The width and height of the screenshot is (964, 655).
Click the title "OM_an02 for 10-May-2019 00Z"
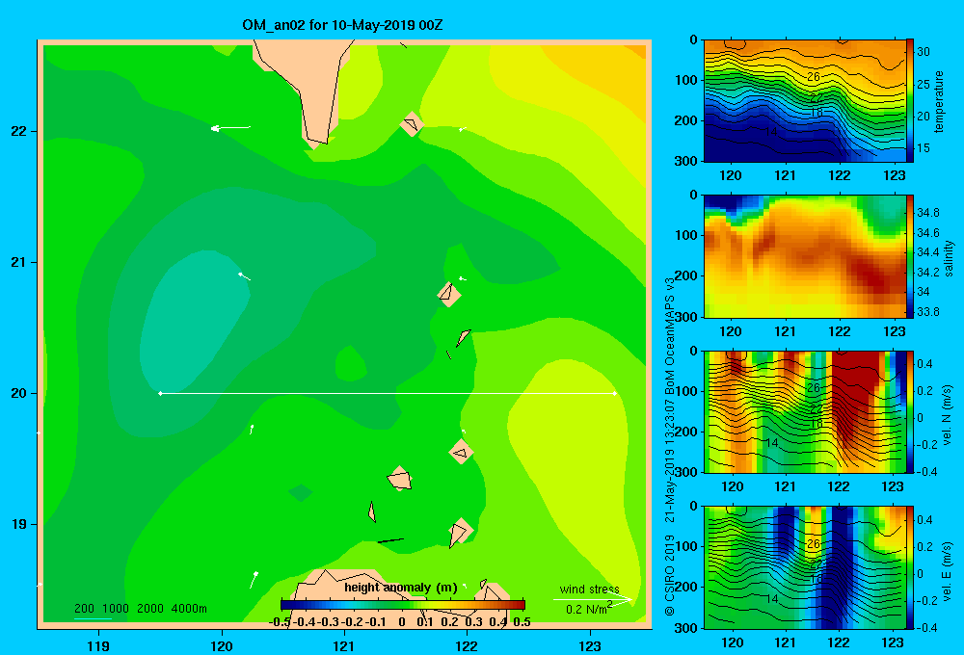click(342, 25)
